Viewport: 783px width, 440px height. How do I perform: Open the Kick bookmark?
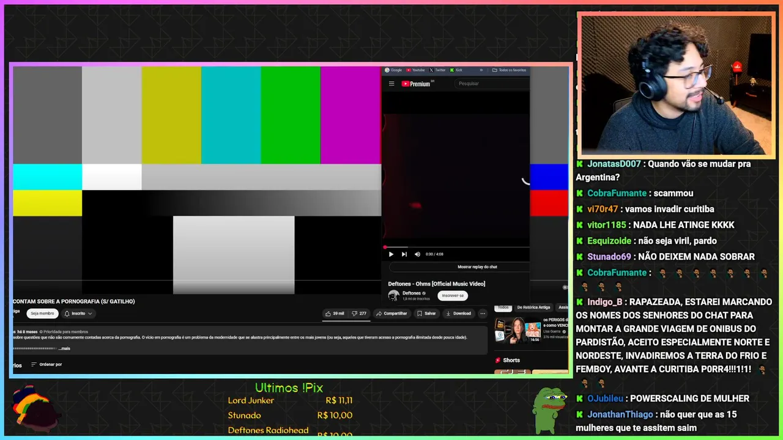[x=456, y=70]
